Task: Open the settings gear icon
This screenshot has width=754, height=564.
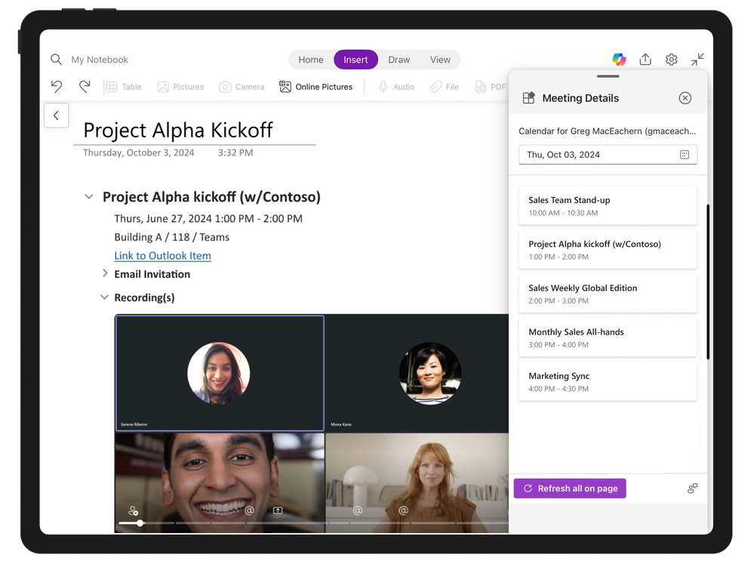Action: point(671,59)
